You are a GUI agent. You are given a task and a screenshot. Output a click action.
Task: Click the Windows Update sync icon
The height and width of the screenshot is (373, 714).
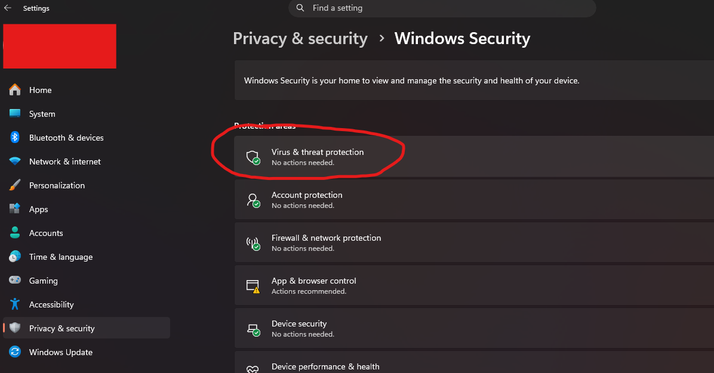point(15,352)
